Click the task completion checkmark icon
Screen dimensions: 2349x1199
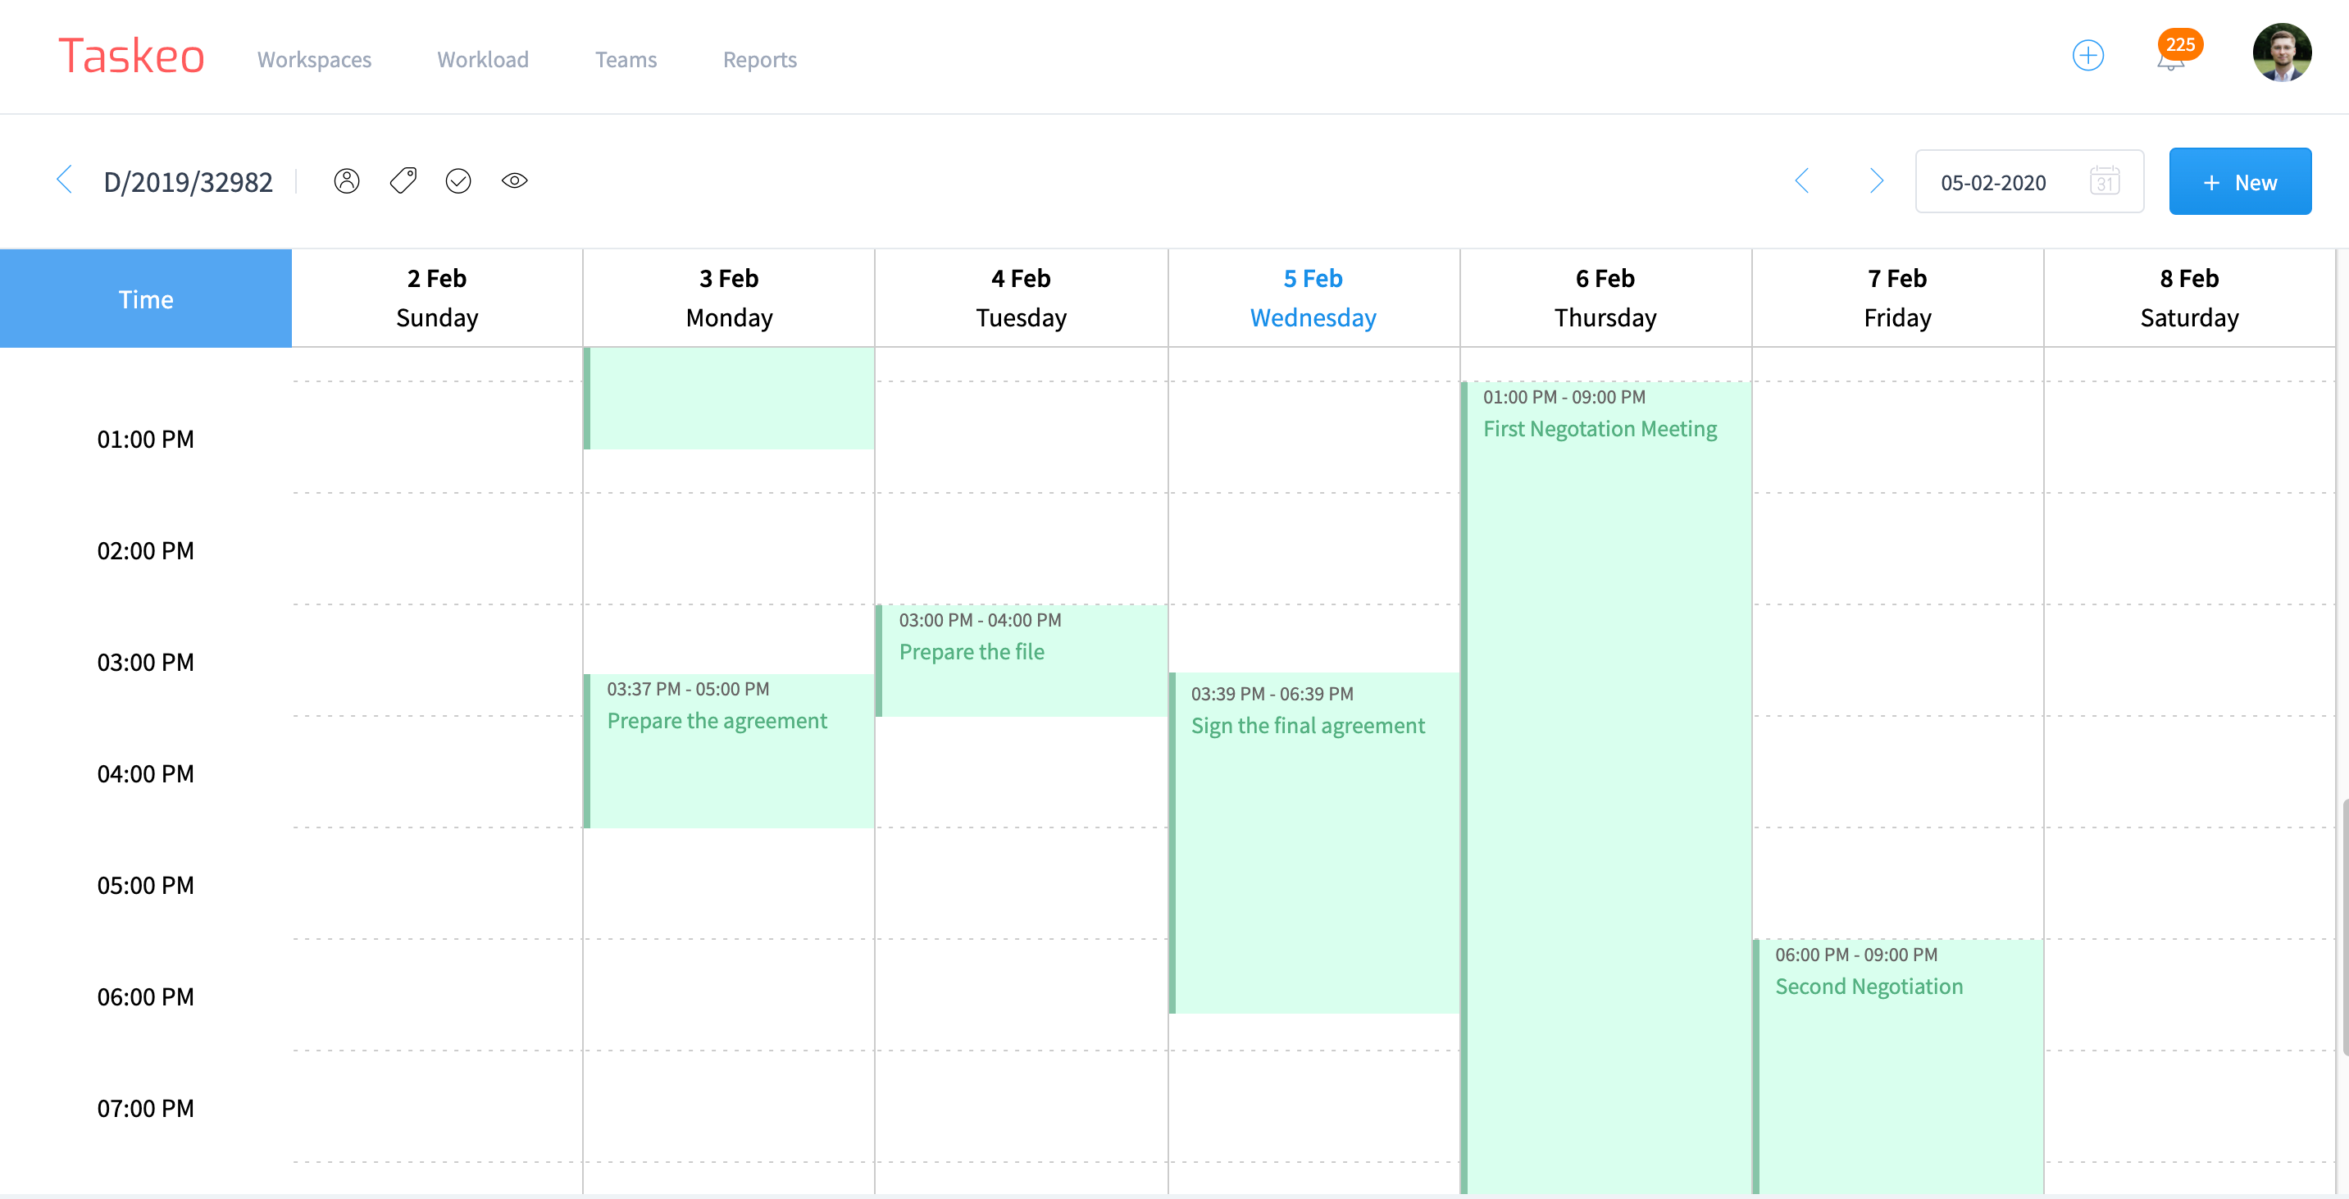tap(458, 180)
